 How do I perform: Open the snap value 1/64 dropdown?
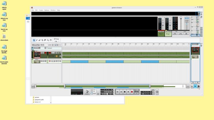[57, 41]
